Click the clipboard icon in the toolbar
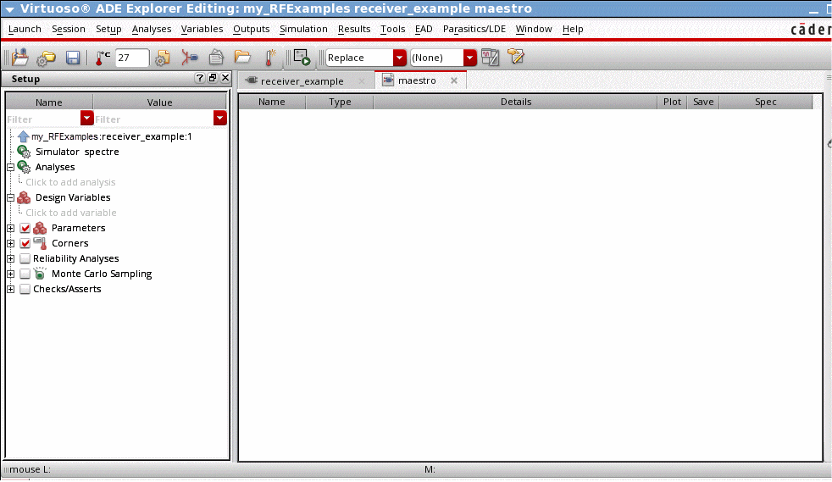 coord(216,58)
